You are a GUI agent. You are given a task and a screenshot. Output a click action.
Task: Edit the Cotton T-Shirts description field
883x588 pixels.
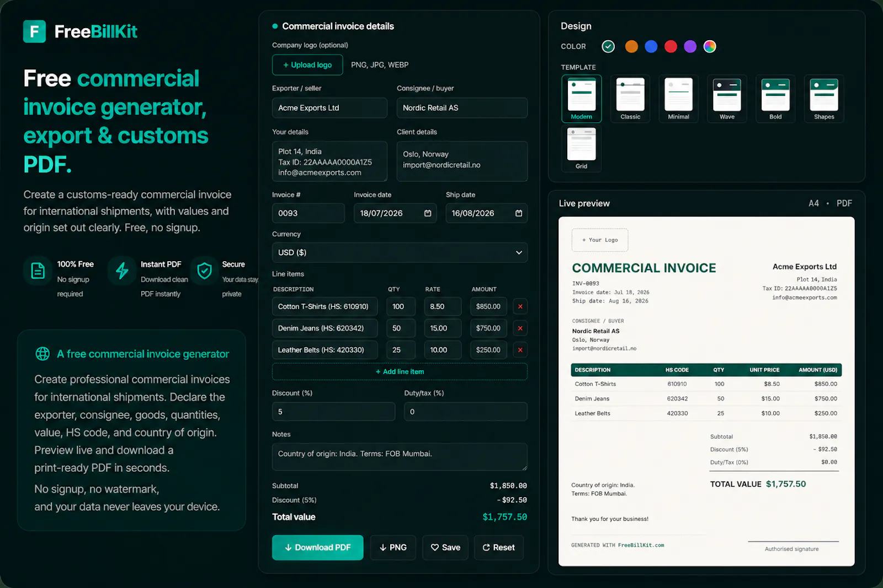(x=325, y=306)
